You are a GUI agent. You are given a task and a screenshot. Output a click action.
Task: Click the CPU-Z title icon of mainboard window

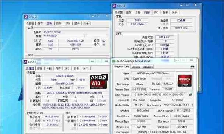(x=26, y=17)
